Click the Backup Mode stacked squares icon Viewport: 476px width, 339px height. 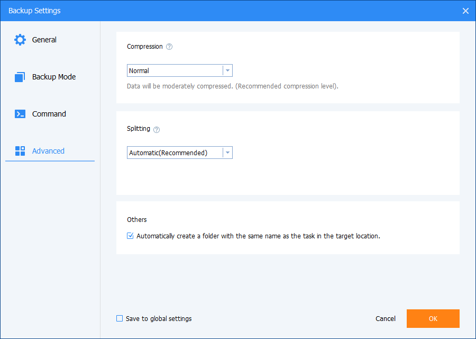click(x=20, y=77)
